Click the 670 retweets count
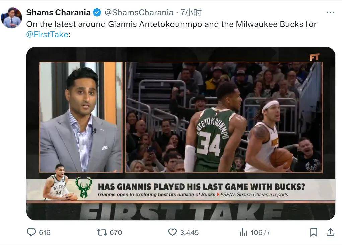This screenshot has height=247, width=342. pos(116,232)
